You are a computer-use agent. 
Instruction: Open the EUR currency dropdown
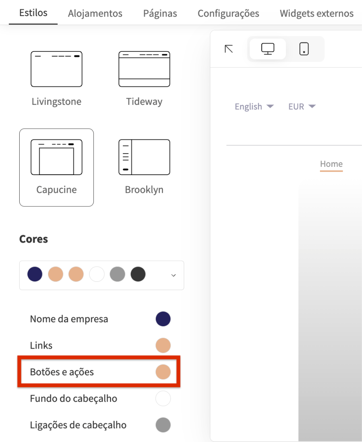(x=302, y=106)
